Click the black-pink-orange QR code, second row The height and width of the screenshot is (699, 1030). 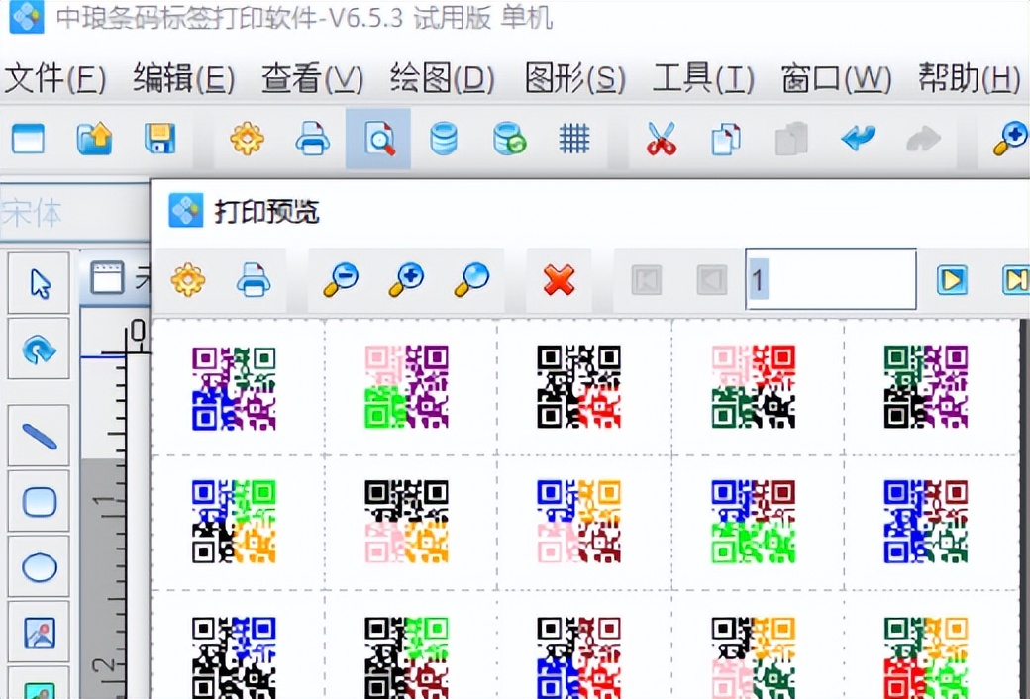(407, 521)
